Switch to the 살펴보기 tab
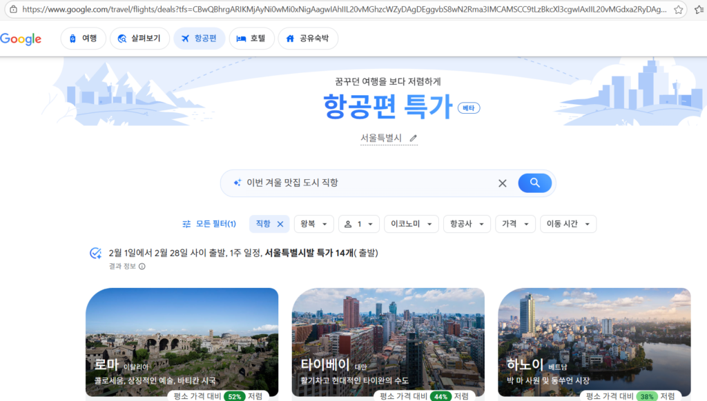The height and width of the screenshot is (401, 707). (x=139, y=39)
